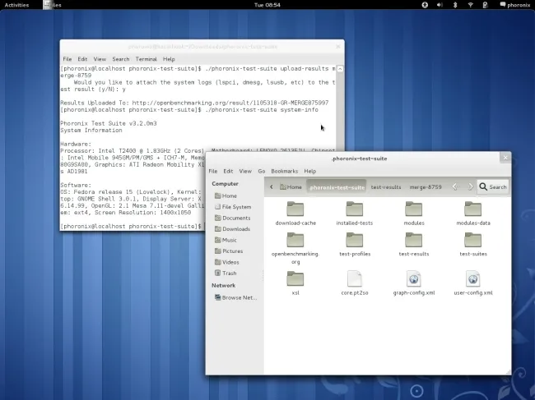Click the Bluetooth icon in top bar

[x=455, y=5]
